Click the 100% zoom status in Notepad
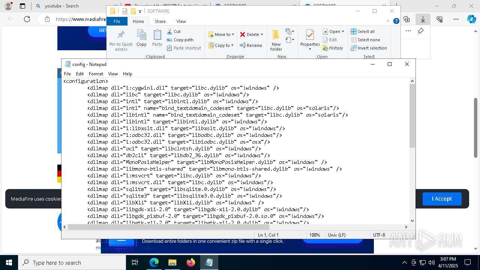This screenshot has width=480, height=270. [x=315, y=235]
